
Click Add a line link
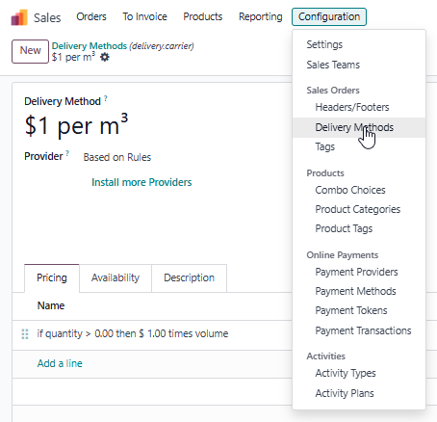click(60, 363)
